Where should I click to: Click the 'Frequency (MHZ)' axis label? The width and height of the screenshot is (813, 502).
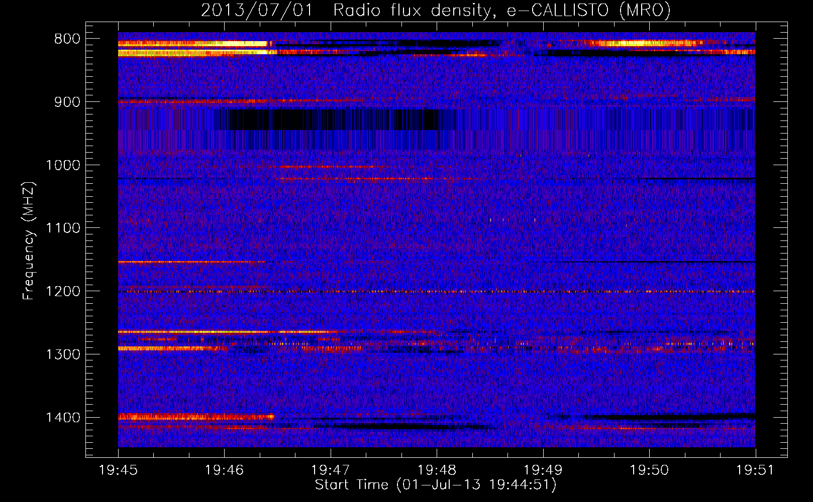(x=29, y=241)
